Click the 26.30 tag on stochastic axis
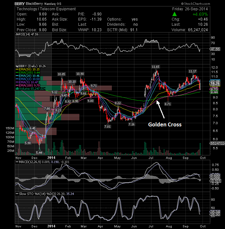Image resolution: width=225 pixels, height=229 pixels. [215, 215]
